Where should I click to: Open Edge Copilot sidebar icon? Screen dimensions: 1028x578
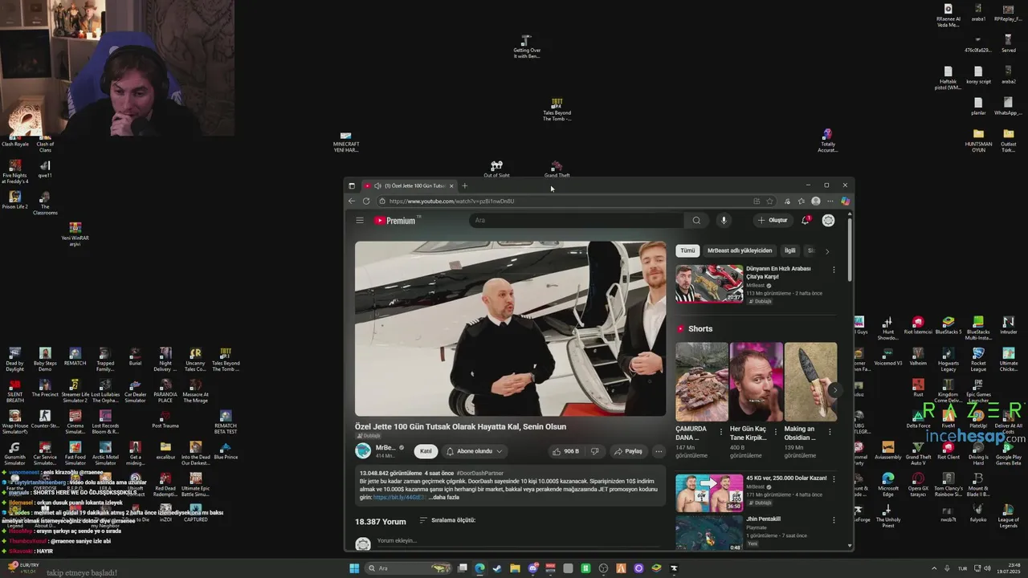pos(845,201)
